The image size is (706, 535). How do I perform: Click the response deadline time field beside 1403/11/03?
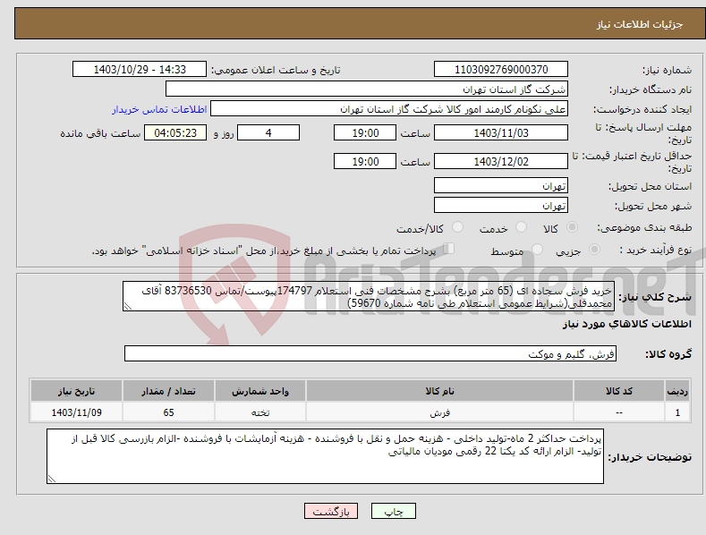[365, 132]
